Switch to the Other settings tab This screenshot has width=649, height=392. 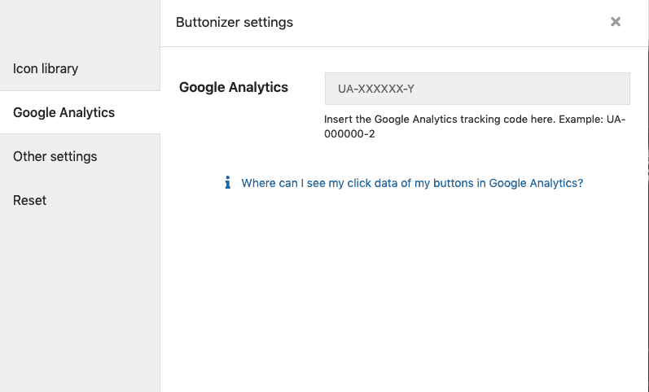click(80, 156)
